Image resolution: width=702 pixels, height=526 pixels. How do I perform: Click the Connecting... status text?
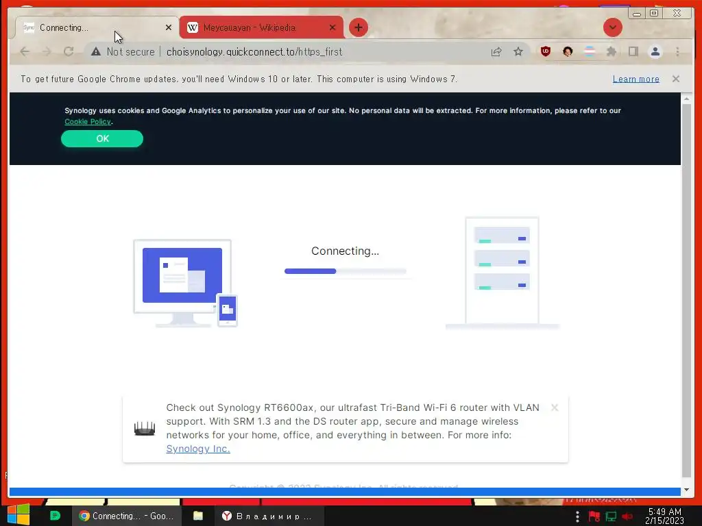tap(346, 251)
